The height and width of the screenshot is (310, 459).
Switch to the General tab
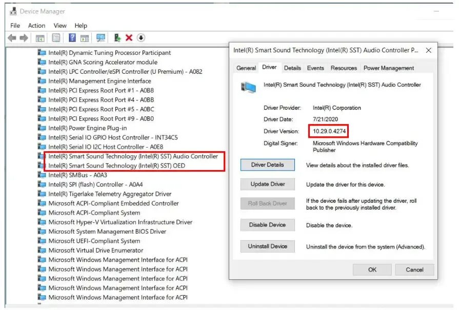coord(246,68)
